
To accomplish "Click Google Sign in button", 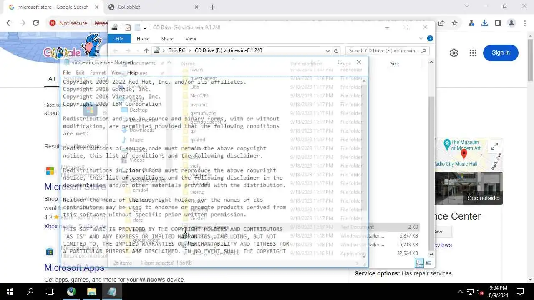I will [x=501, y=52].
